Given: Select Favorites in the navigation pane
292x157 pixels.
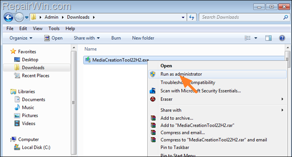Looking at the screenshot, I should (x=27, y=51).
